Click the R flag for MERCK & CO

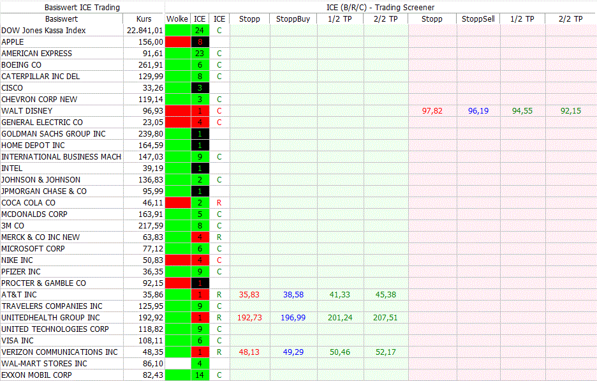[219, 237]
